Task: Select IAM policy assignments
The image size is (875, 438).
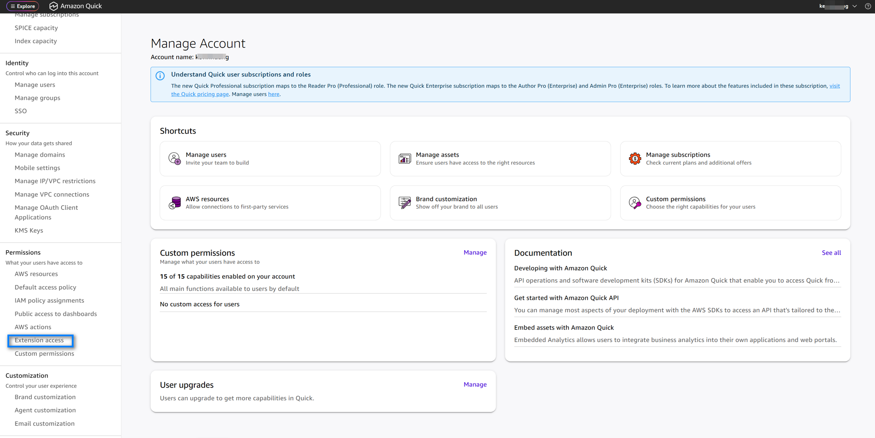Action: coord(49,300)
